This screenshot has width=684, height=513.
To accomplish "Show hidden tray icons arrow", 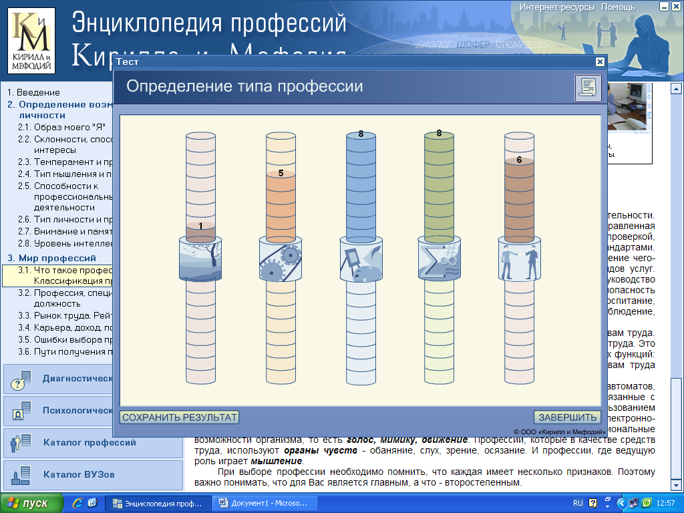I will [x=622, y=503].
